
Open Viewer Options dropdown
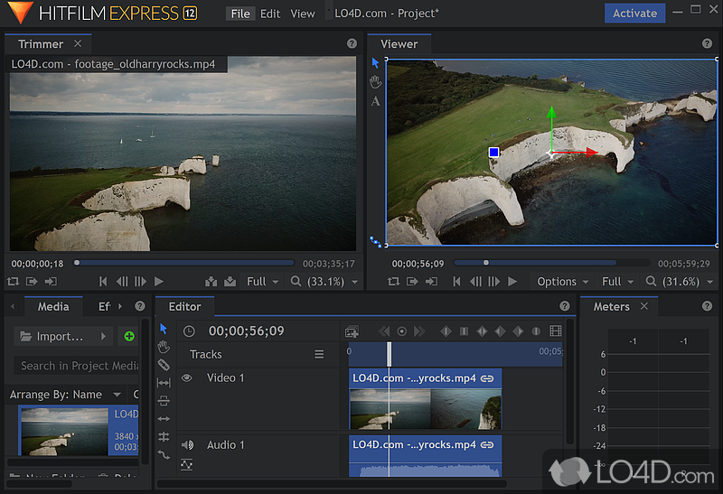(x=562, y=282)
